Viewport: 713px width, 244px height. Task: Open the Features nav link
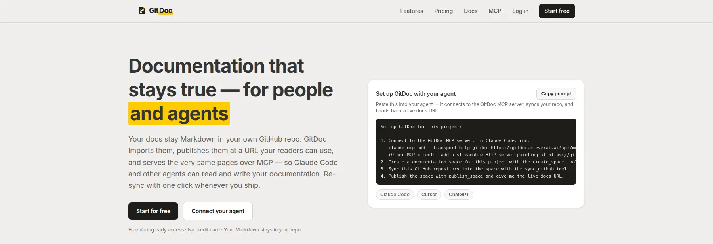pos(412,11)
